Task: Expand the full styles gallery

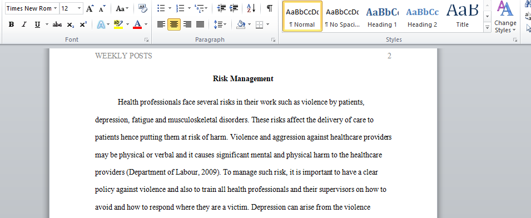Action: pyautogui.click(x=487, y=27)
